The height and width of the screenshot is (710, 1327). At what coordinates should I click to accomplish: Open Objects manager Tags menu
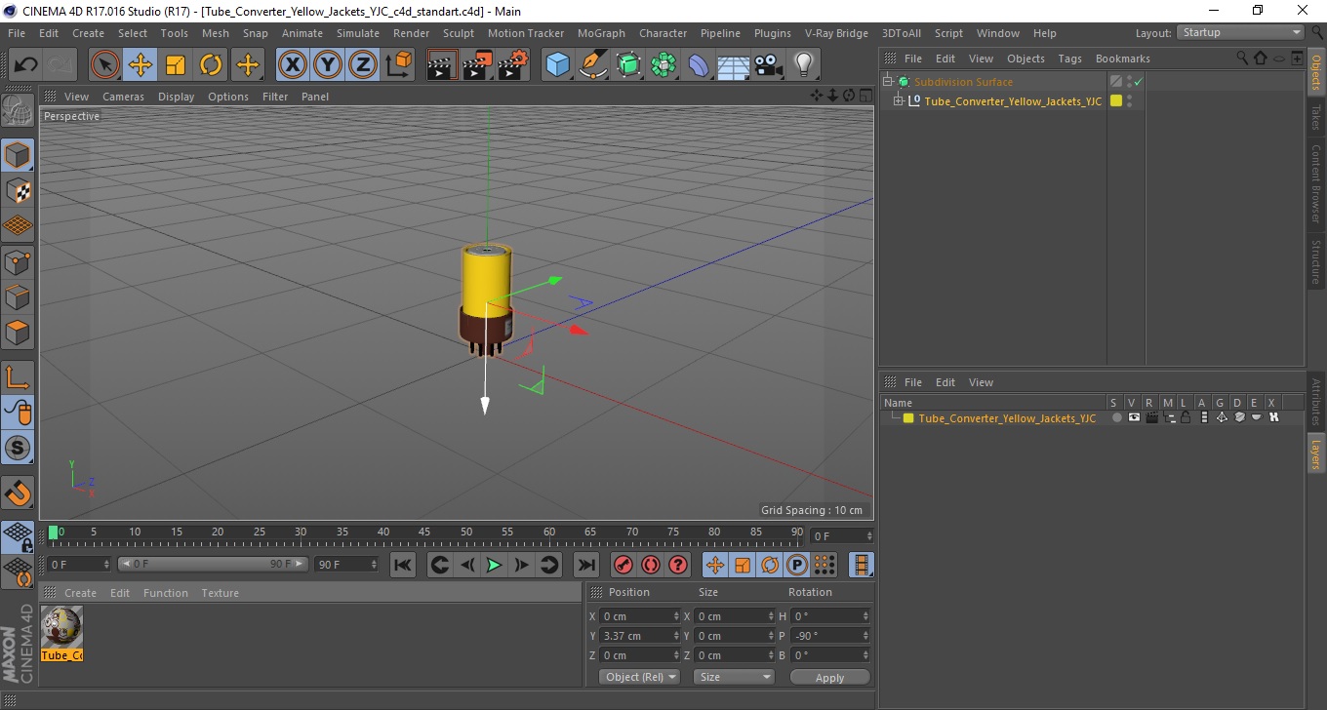(1069, 59)
